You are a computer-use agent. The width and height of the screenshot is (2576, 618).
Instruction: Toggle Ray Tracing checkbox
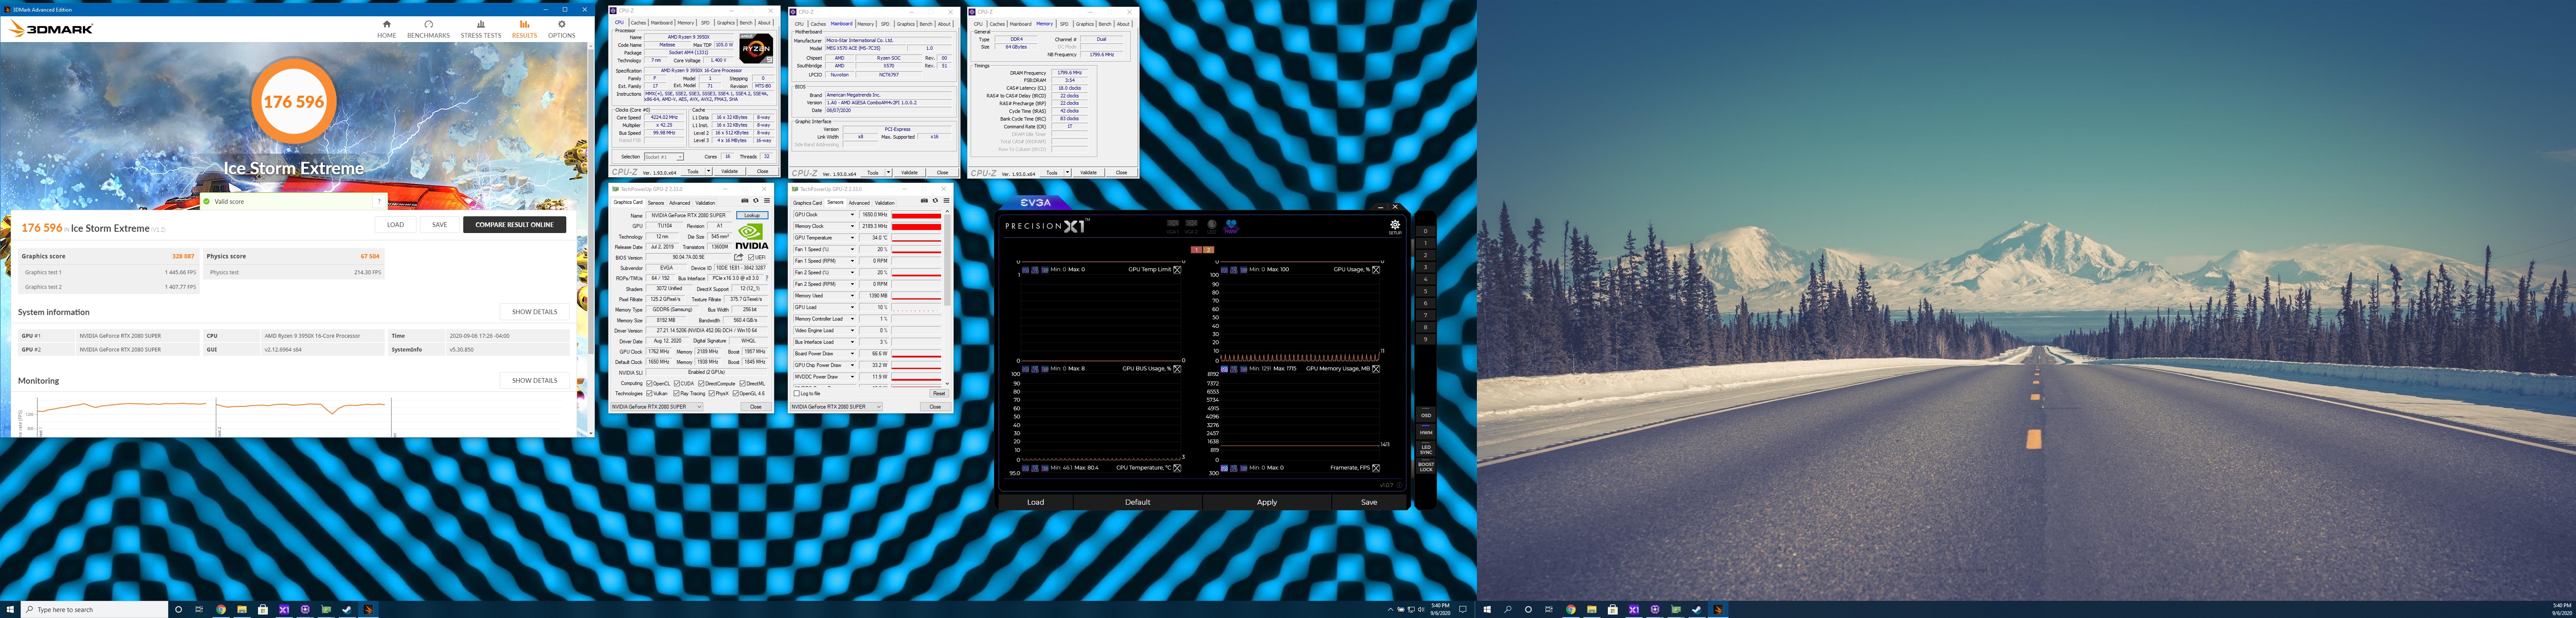677,393
